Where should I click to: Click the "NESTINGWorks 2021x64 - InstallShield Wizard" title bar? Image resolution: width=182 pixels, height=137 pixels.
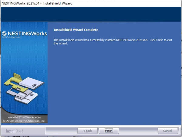pyautogui.click(x=91, y=3)
